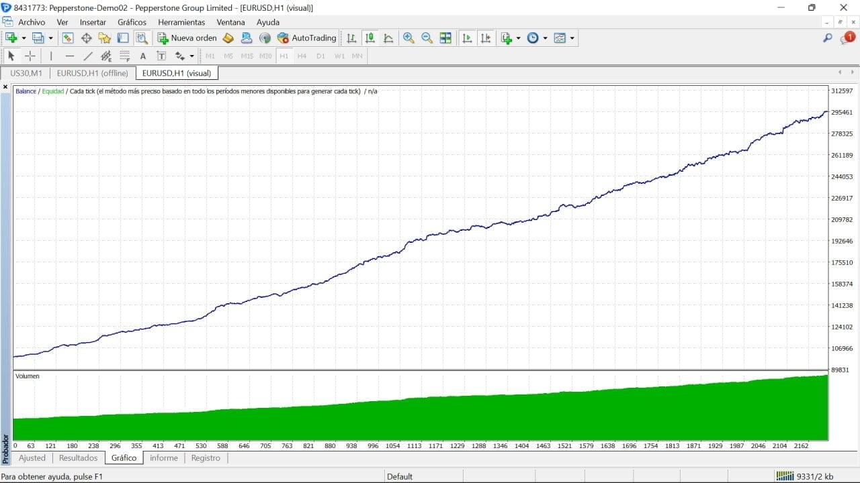This screenshot has height=483, width=860.
Task: Select the H1 timeframe button
Action: point(284,56)
